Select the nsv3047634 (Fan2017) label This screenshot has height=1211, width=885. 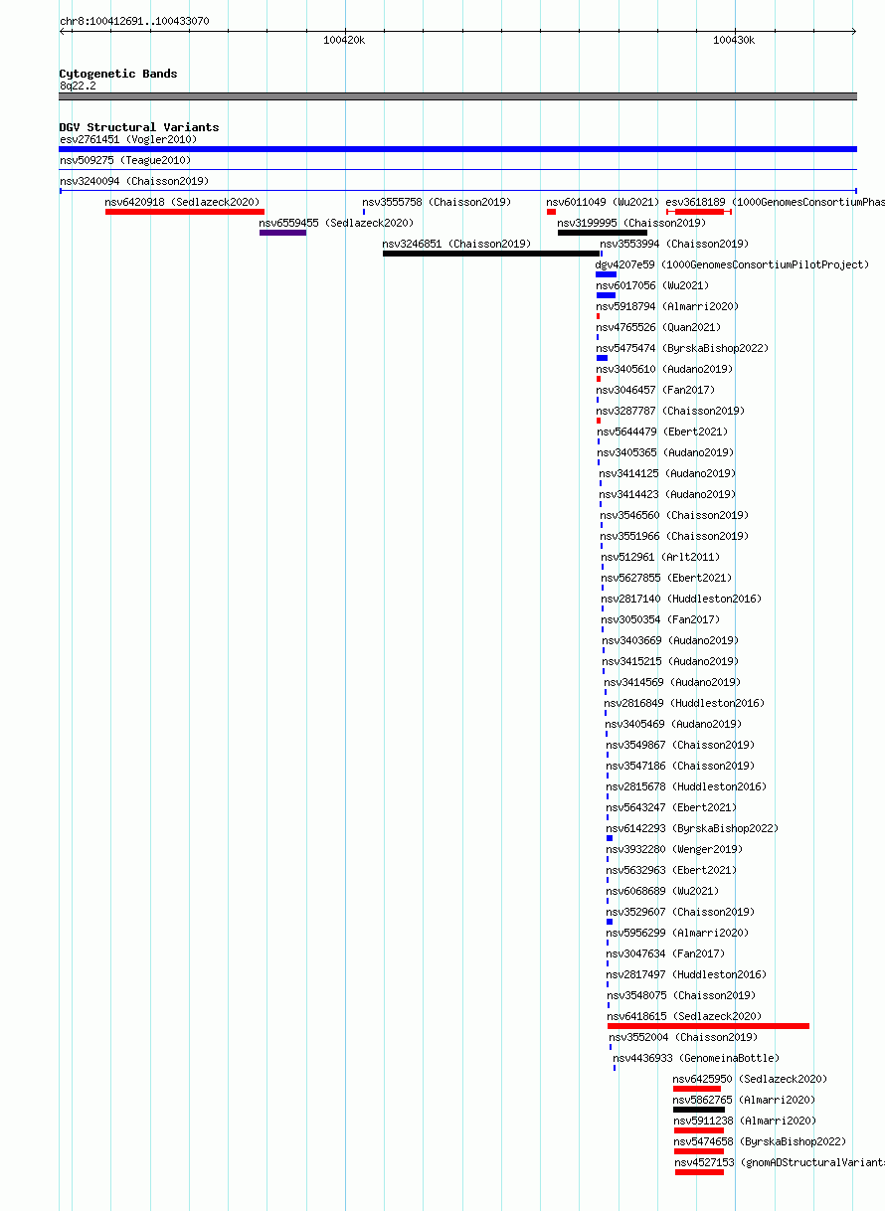(x=666, y=953)
